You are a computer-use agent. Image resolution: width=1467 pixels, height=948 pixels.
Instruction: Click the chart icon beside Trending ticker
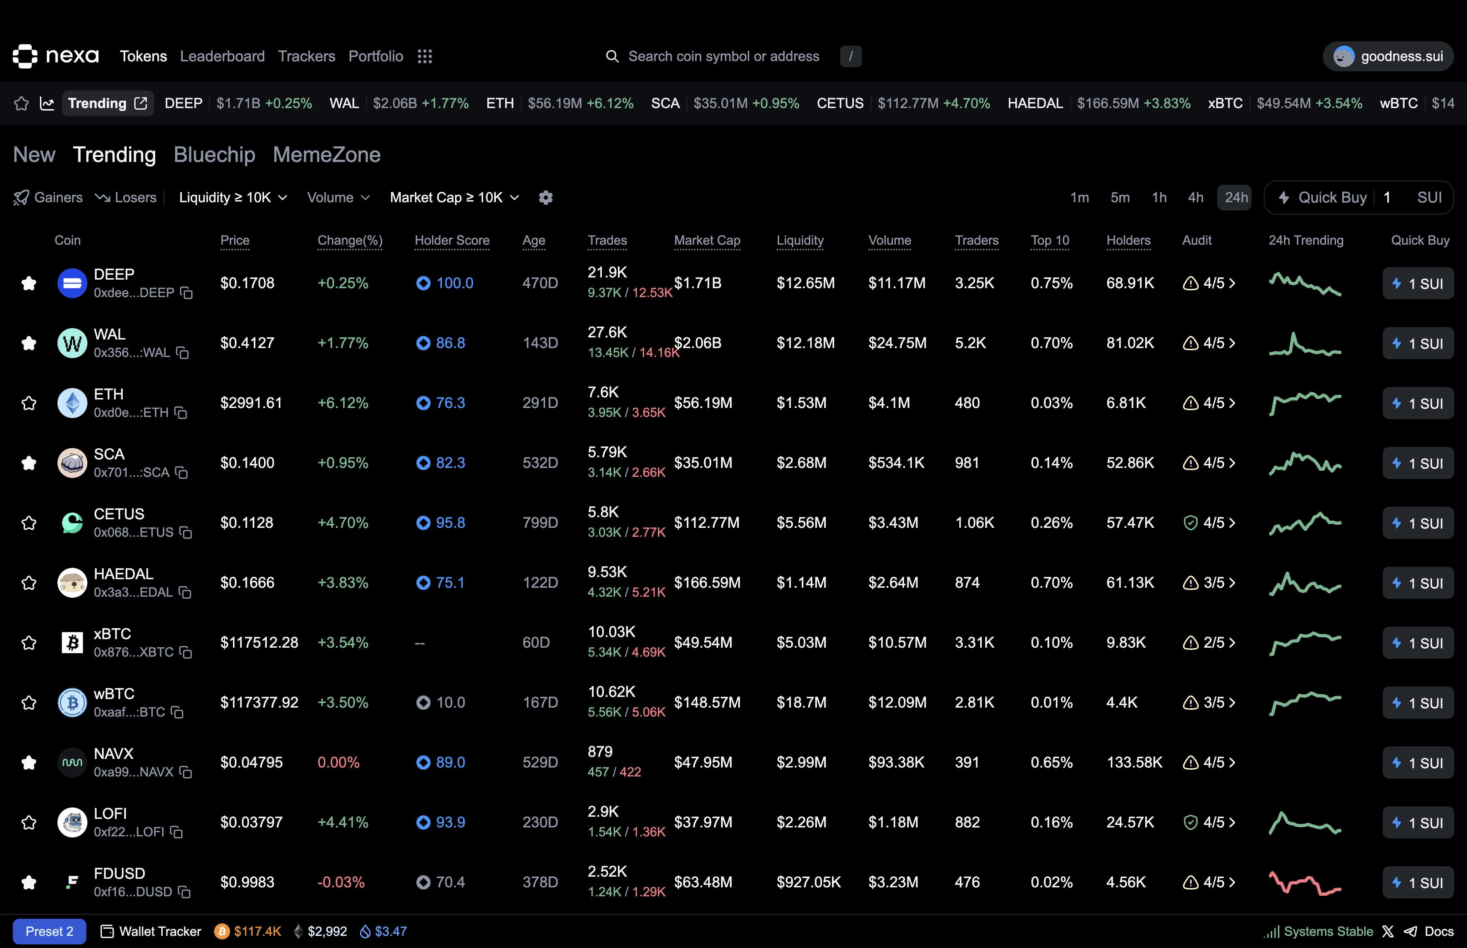click(47, 103)
